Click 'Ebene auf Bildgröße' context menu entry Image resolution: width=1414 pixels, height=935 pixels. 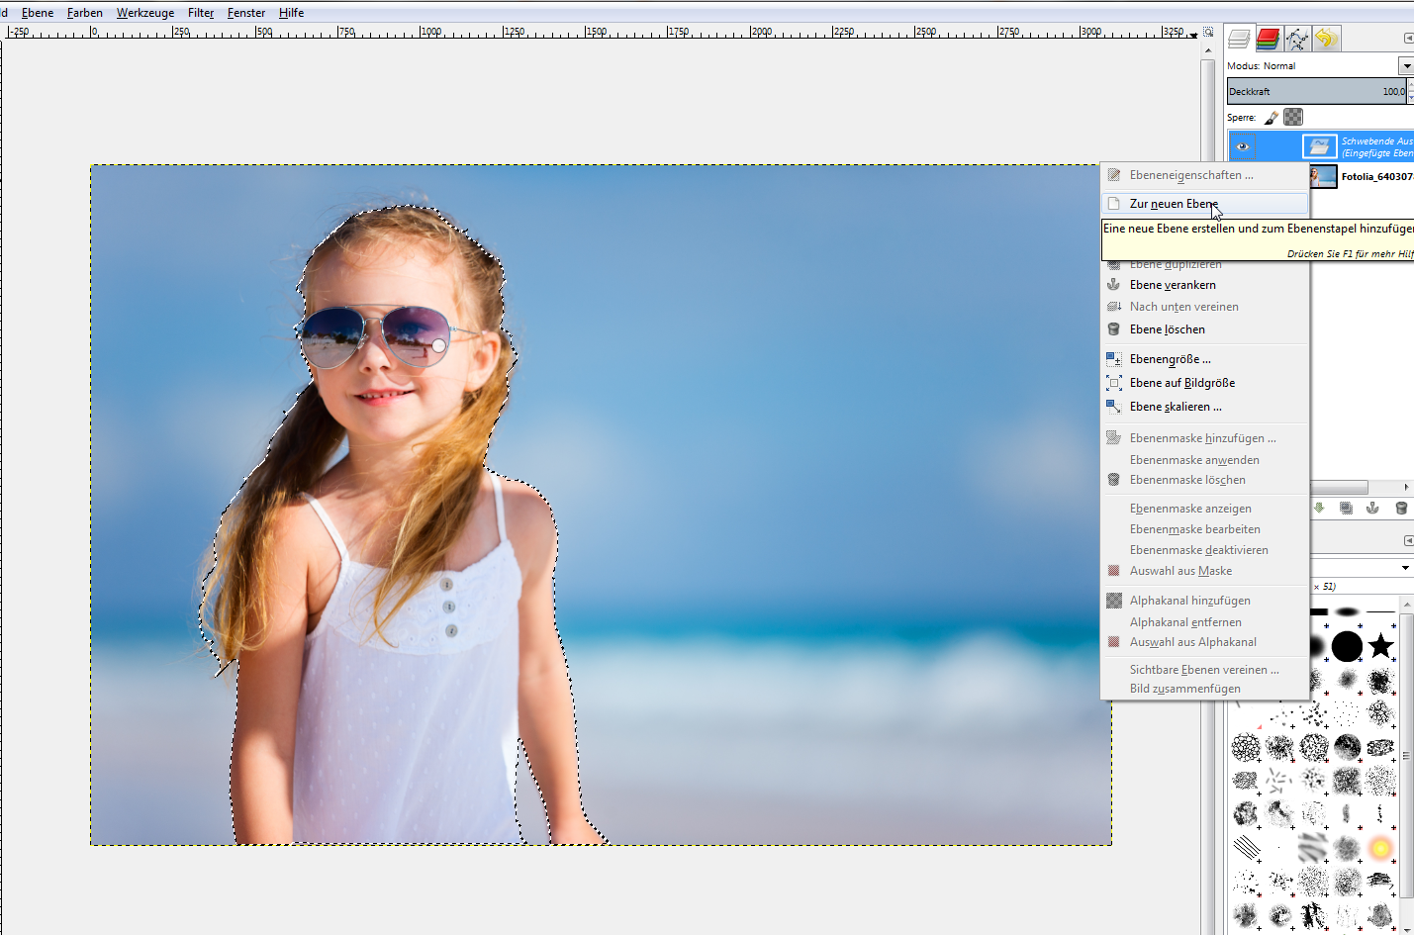click(1181, 383)
